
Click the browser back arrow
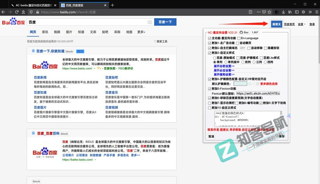click(x=4, y=12)
